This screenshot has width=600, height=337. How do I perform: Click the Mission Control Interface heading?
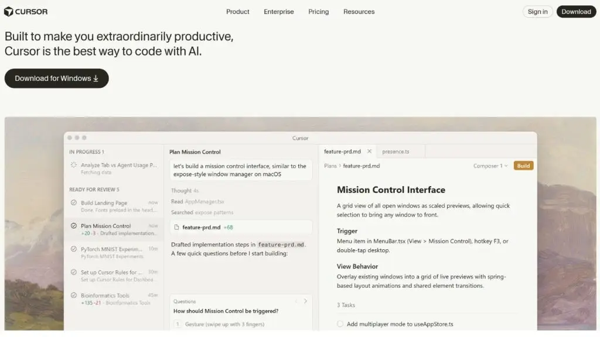click(x=391, y=190)
